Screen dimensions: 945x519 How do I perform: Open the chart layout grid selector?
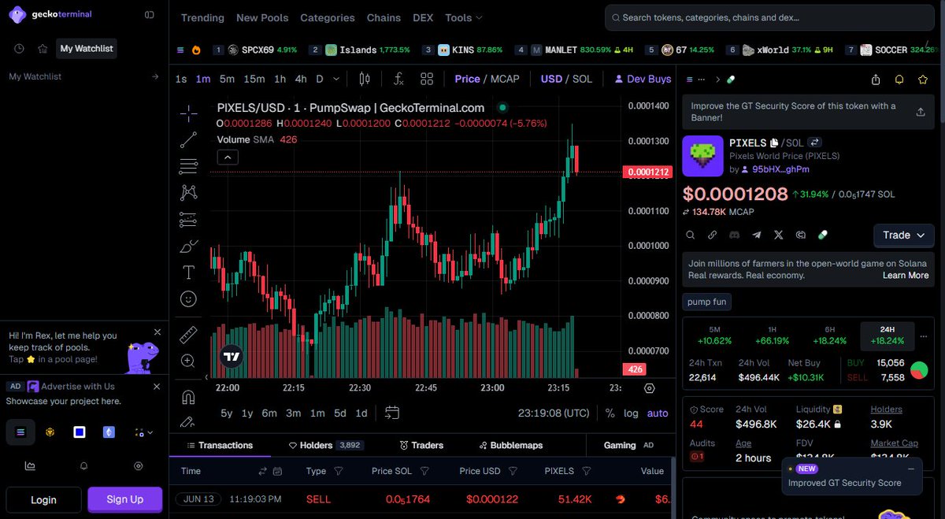coord(427,79)
